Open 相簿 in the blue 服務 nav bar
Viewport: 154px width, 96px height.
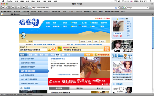(54, 23)
